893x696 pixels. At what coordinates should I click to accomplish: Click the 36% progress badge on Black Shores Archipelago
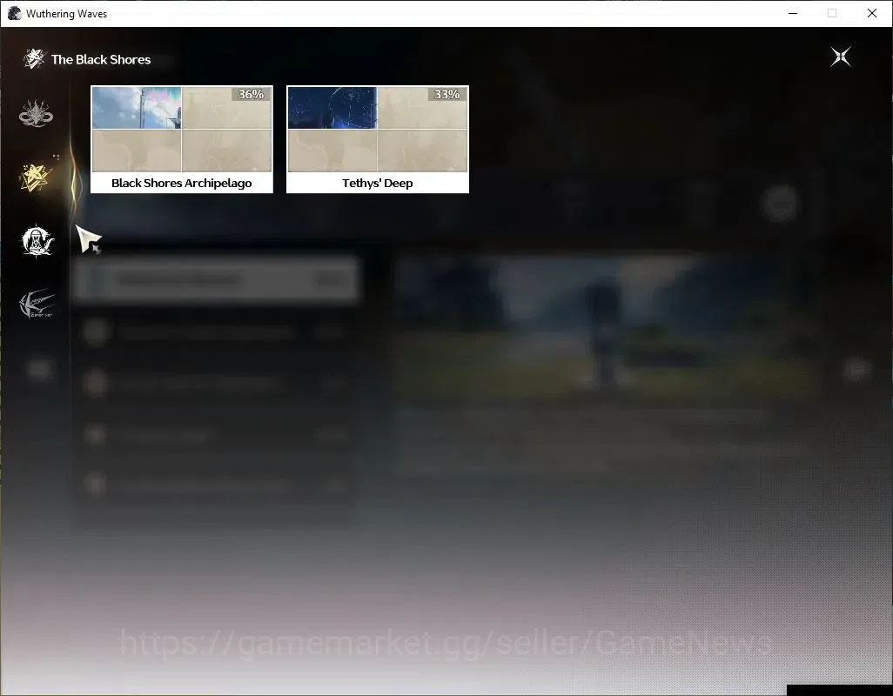tap(252, 94)
